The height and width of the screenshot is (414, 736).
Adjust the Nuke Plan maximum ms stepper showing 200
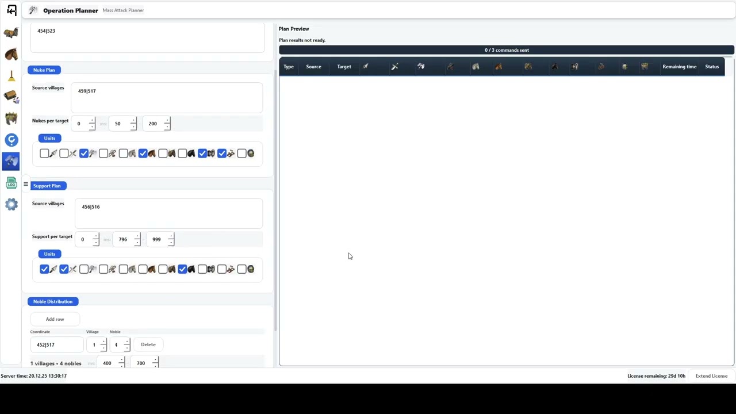click(x=157, y=124)
